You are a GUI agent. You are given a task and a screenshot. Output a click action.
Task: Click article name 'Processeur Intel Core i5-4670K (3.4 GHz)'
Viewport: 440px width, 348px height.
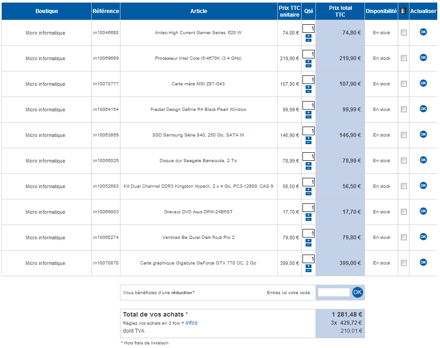[198, 58]
